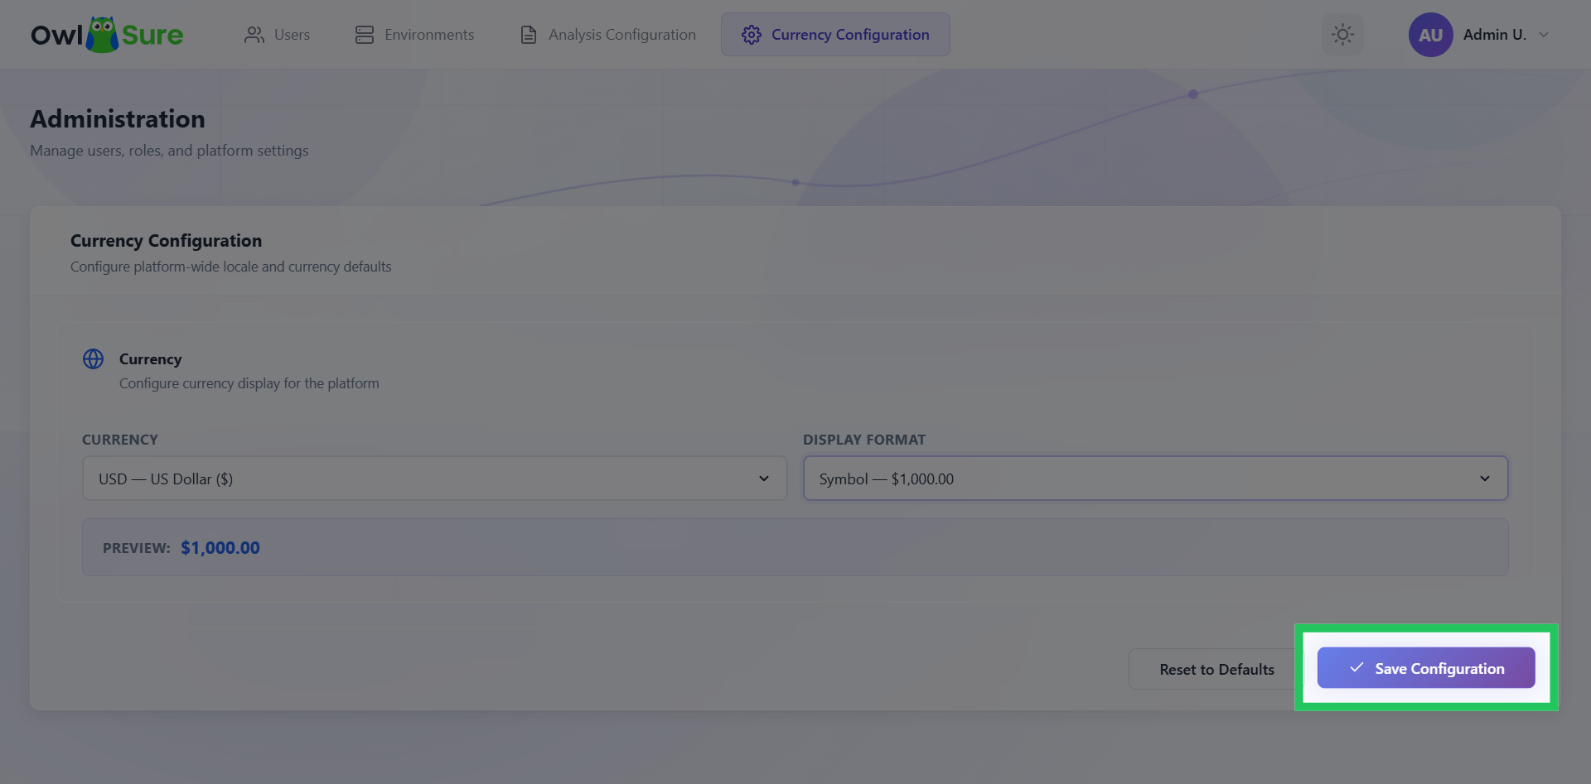The image size is (1591, 784).
Task: Click the DISPLAY FORMAT field label
Action: [x=864, y=440]
